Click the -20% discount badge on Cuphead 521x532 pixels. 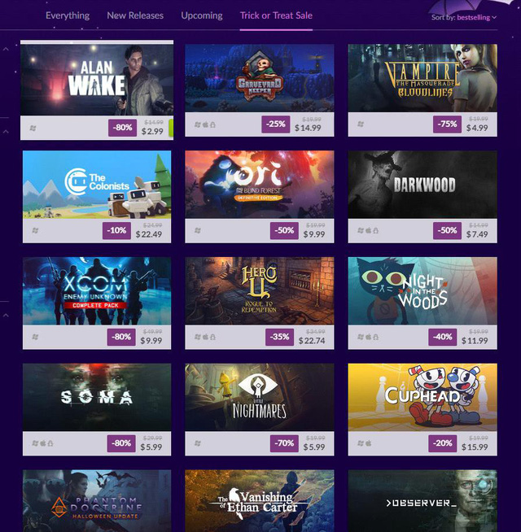[x=443, y=443]
